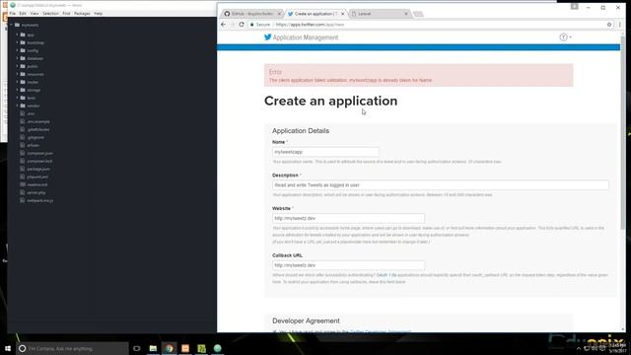Expand the public folder
This screenshot has width=631, height=355.
tap(17, 66)
